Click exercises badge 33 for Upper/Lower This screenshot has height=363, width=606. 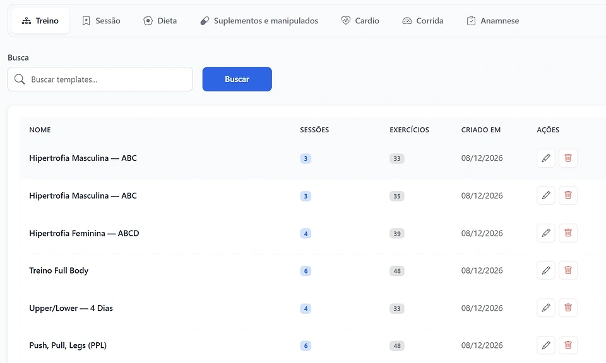(397, 308)
